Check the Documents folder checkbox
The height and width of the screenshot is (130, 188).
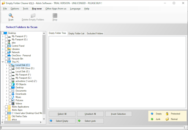[x=10, y=91]
